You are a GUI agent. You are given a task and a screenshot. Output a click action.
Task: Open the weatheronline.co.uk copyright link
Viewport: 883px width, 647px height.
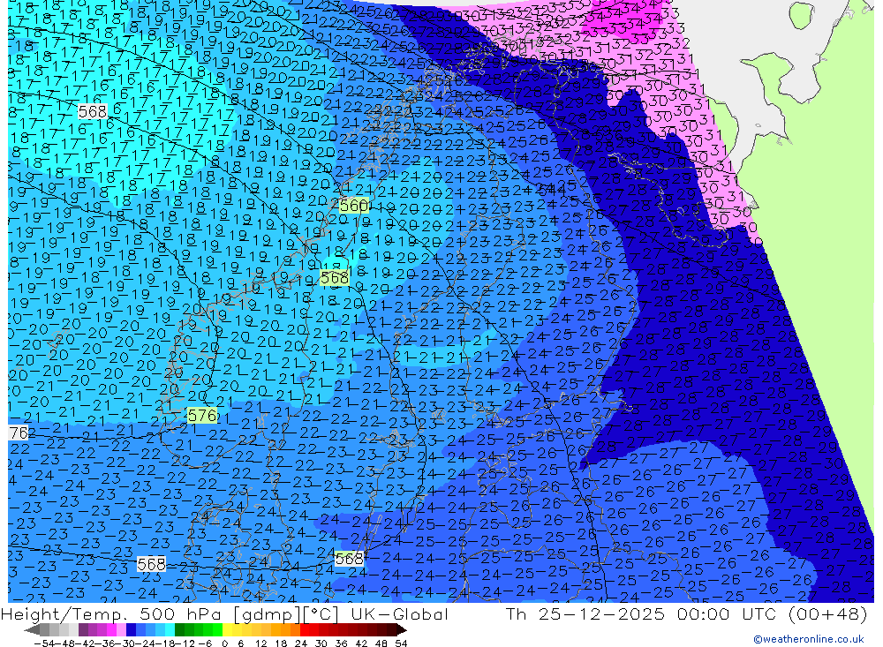[808, 639]
